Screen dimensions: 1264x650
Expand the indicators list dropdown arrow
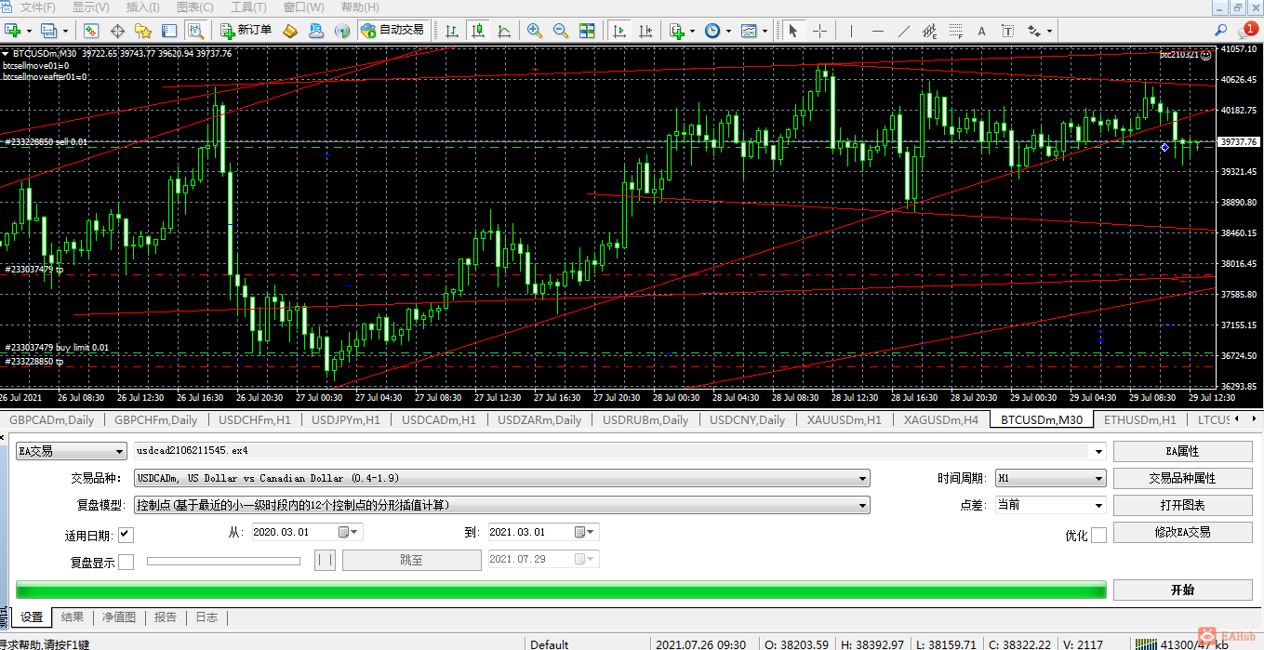pos(693,31)
